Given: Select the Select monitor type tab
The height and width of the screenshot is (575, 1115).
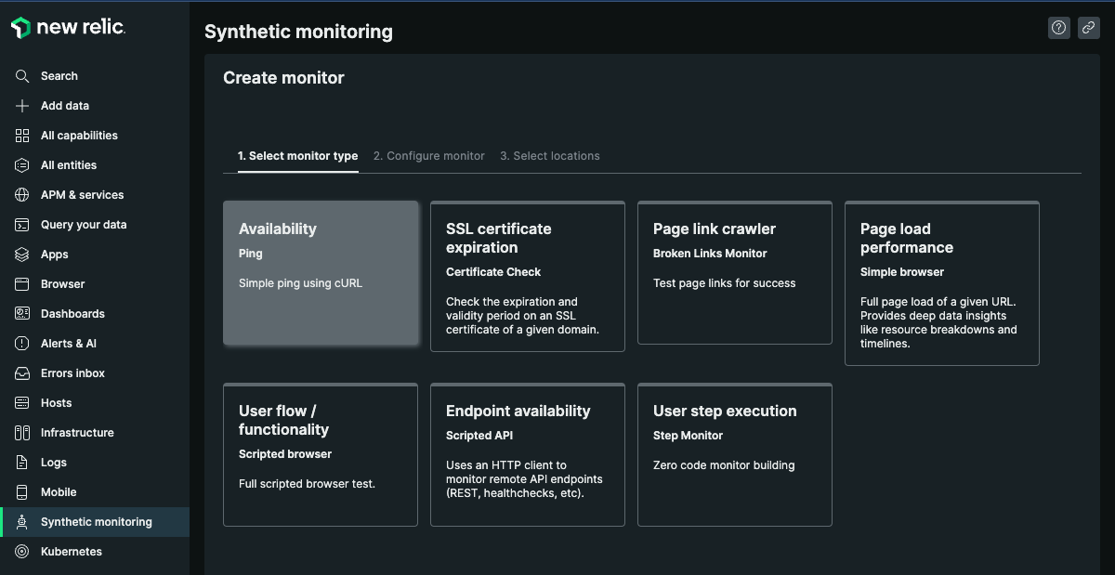Looking at the screenshot, I should pos(297,156).
